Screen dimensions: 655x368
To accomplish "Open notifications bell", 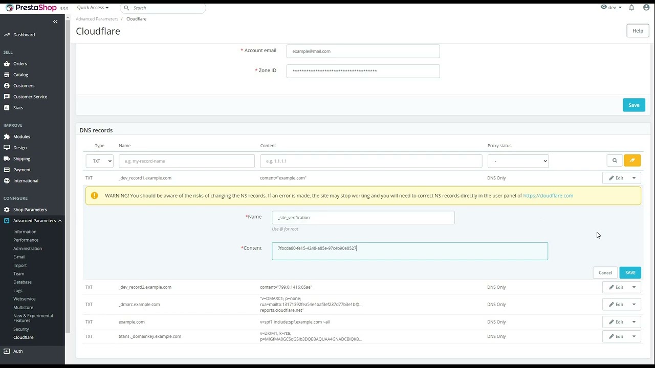I will (x=631, y=8).
